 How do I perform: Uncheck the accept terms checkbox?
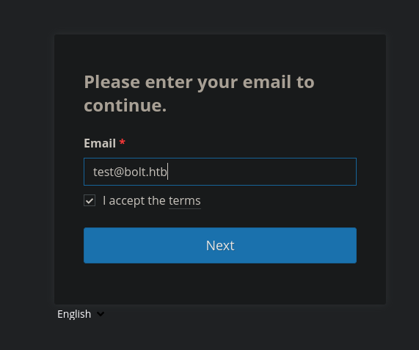tap(90, 200)
